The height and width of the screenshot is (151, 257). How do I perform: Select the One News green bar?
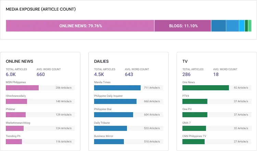tap(206, 88)
